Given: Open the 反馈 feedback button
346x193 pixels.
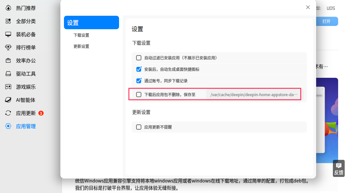Looking at the screenshot, I should click(339, 168).
